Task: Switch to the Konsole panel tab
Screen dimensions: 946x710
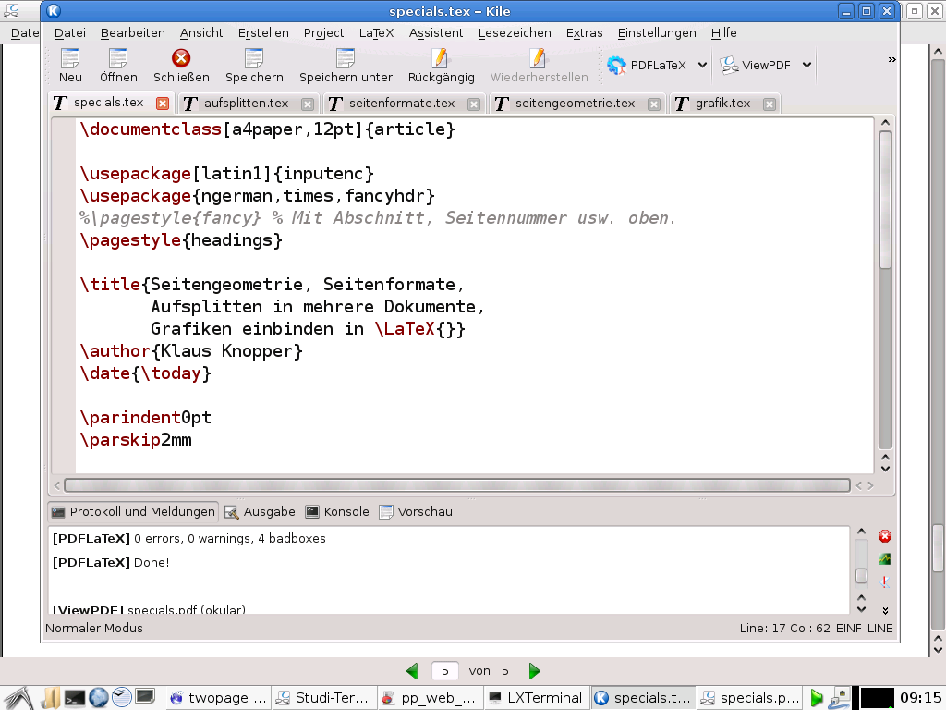Action: 337,511
